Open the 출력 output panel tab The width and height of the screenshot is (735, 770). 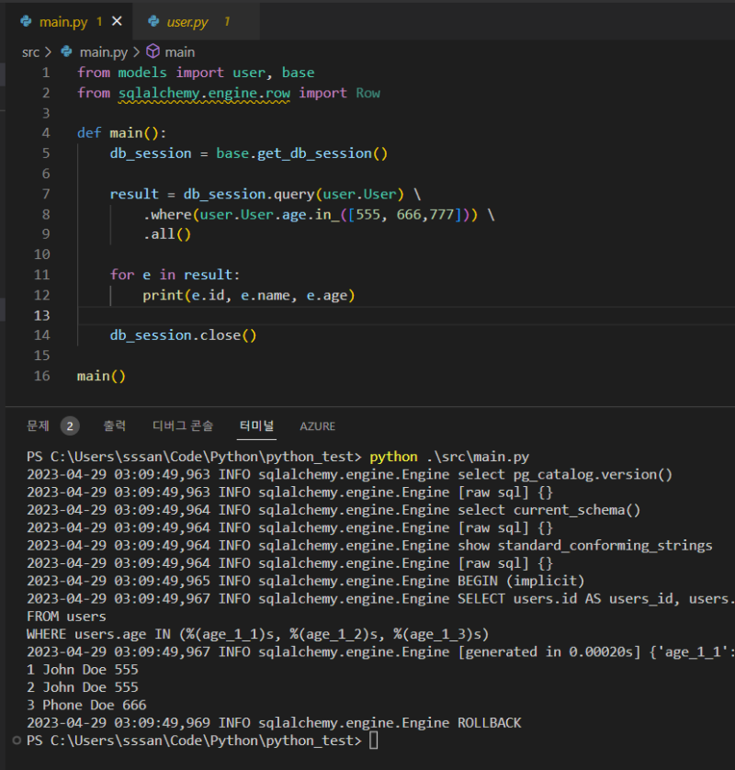click(115, 425)
